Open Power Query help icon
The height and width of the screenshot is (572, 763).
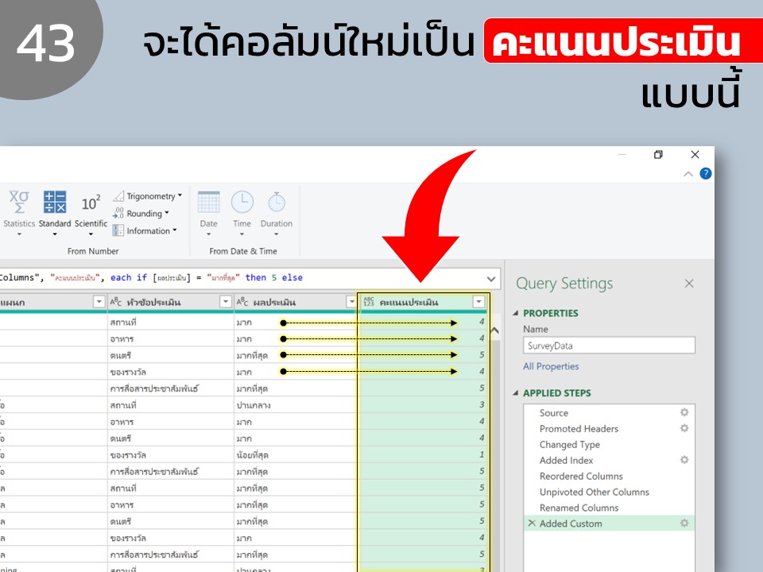pos(706,174)
